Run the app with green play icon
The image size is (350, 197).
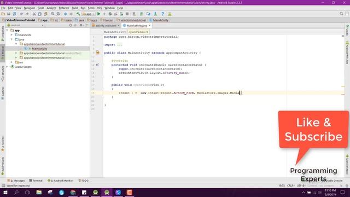pos(98,14)
